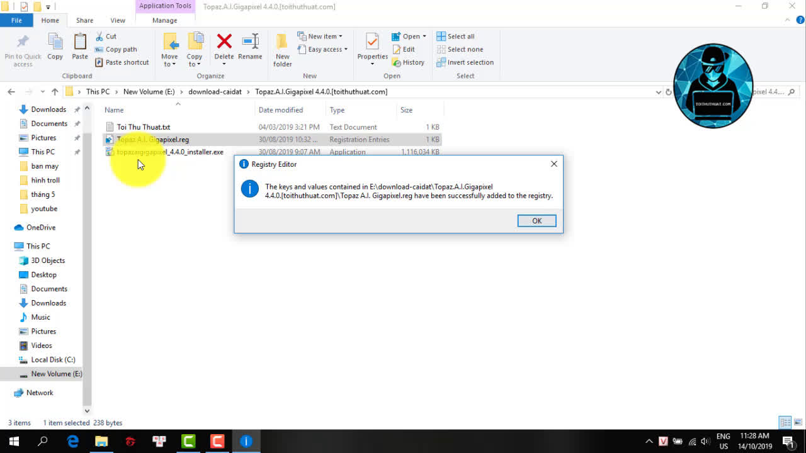The width and height of the screenshot is (806, 453).
Task: Sort files by Date modified column
Action: [x=280, y=110]
